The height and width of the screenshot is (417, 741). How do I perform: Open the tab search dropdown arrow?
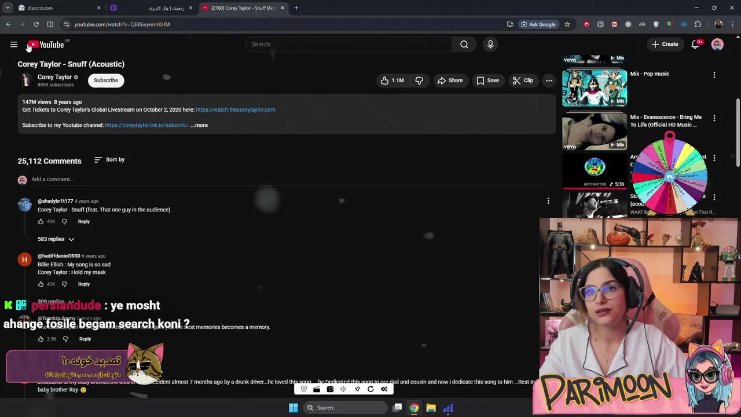pos(8,8)
